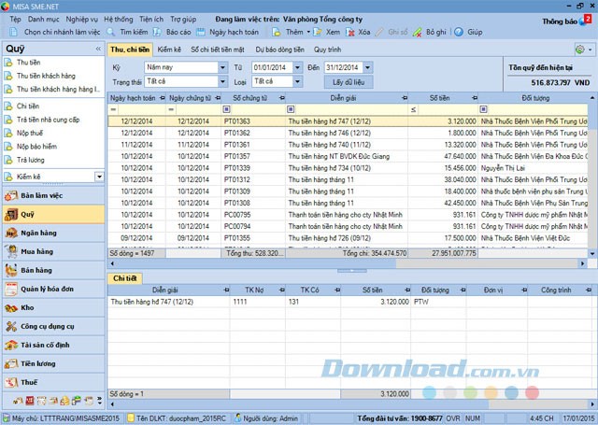Open the Trạng thái status dropdown
Screen dimensions: 598x425
click(222, 81)
